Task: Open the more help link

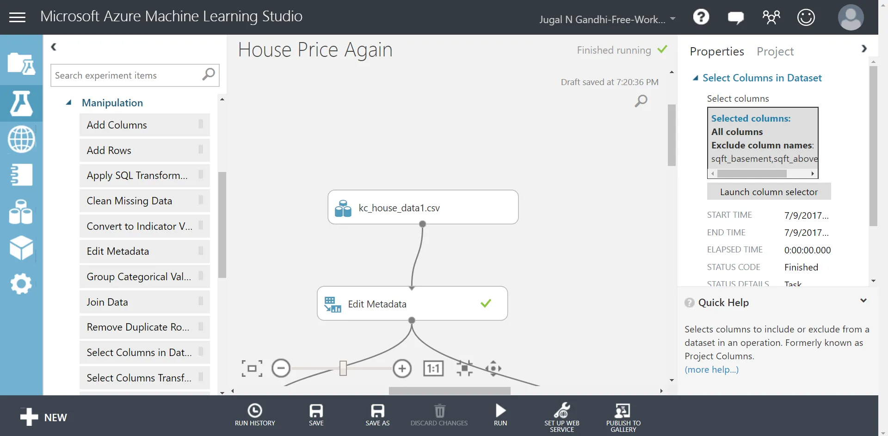Action: (711, 369)
